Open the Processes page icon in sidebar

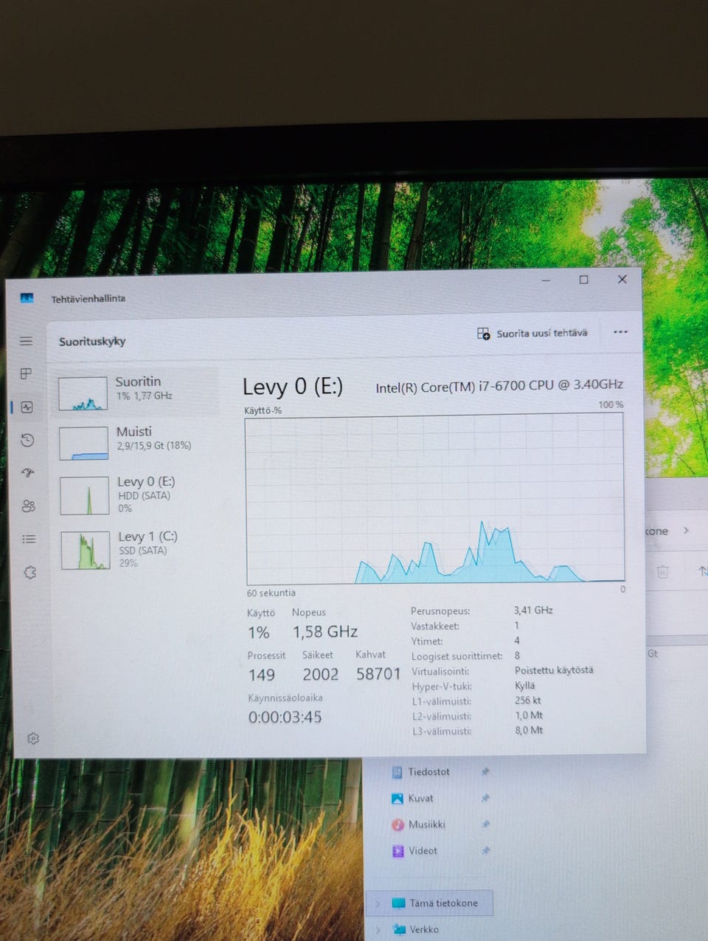pos(26,374)
